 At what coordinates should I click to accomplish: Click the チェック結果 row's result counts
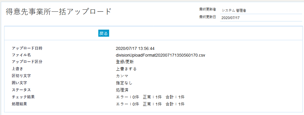(x=150, y=97)
